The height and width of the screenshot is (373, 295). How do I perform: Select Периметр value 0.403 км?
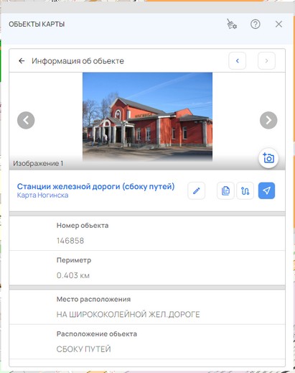pyautogui.click(x=73, y=275)
